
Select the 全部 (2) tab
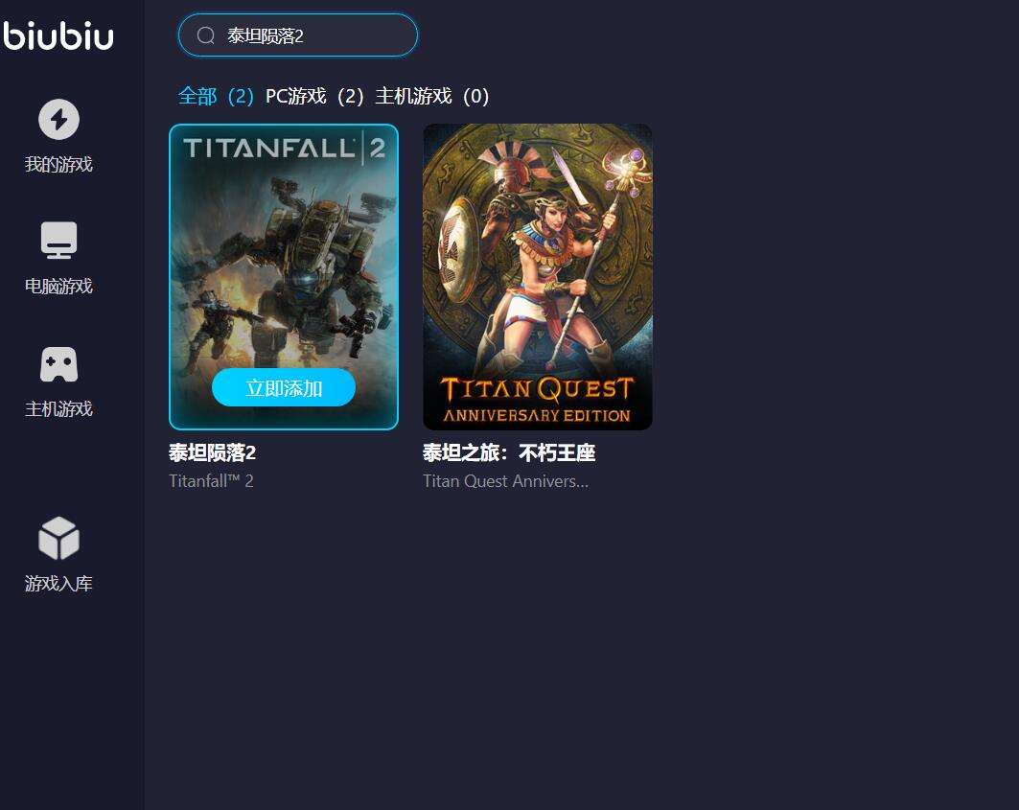click(216, 96)
